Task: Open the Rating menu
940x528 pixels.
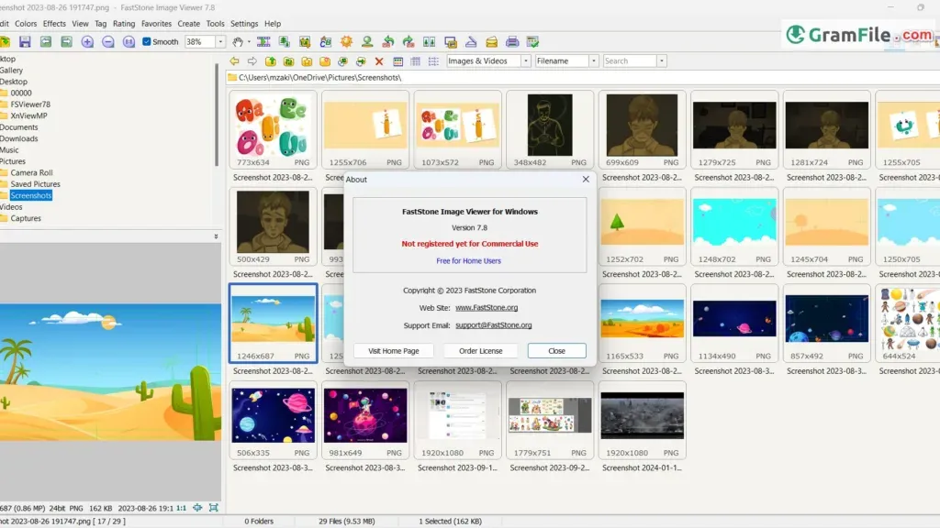Action: pos(124,23)
